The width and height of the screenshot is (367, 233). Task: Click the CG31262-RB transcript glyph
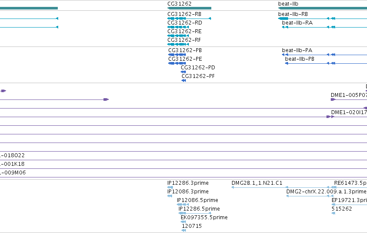pos(189,19)
